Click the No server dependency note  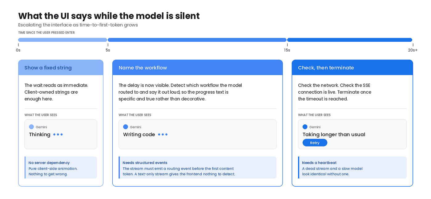[x=61, y=168]
